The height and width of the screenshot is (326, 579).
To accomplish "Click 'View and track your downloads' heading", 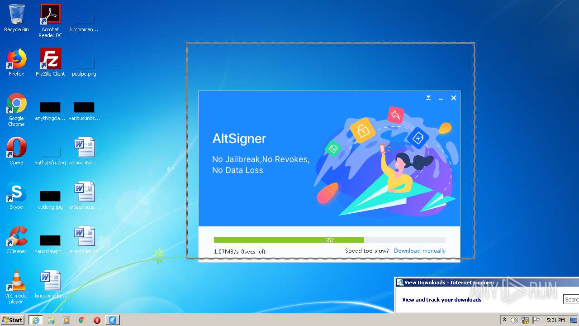I will coord(441,300).
